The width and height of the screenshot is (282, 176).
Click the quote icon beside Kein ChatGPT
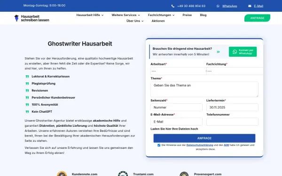coord(27,112)
